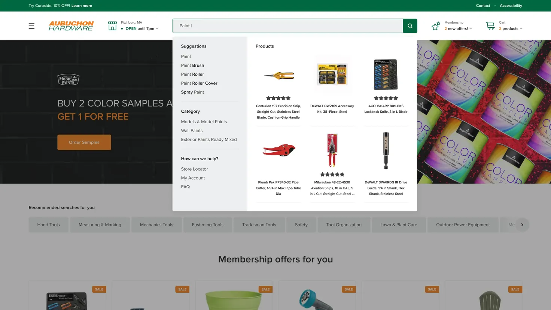The image size is (551, 310).
Task: Click the magnifying glass search button
Action: pyautogui.click(x=410, y=26)
